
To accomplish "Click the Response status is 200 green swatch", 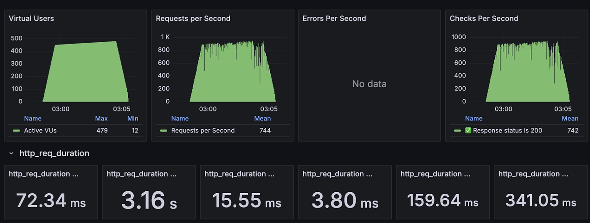I will (457, 130).
